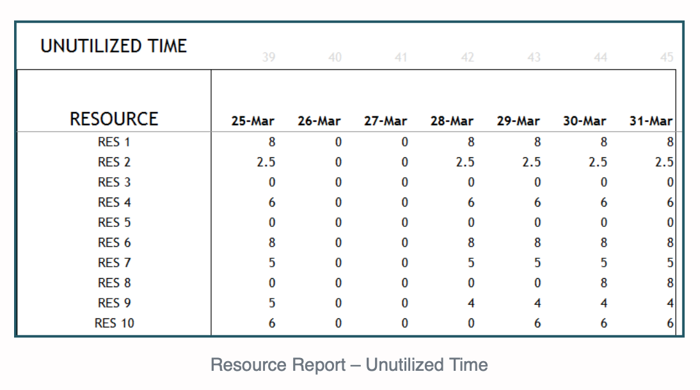This screenshot has width=700, height=390.
Task: Click RES 5 value 0 for 28-Mar
Action: pos(471,222)
